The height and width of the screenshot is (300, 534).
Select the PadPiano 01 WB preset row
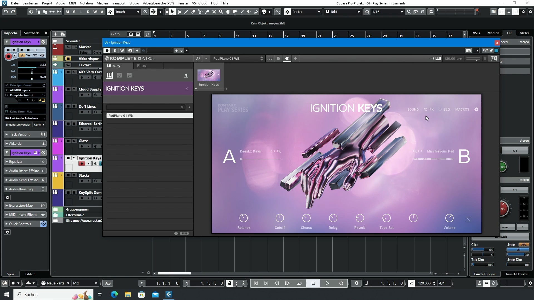(x=150, y=116)
